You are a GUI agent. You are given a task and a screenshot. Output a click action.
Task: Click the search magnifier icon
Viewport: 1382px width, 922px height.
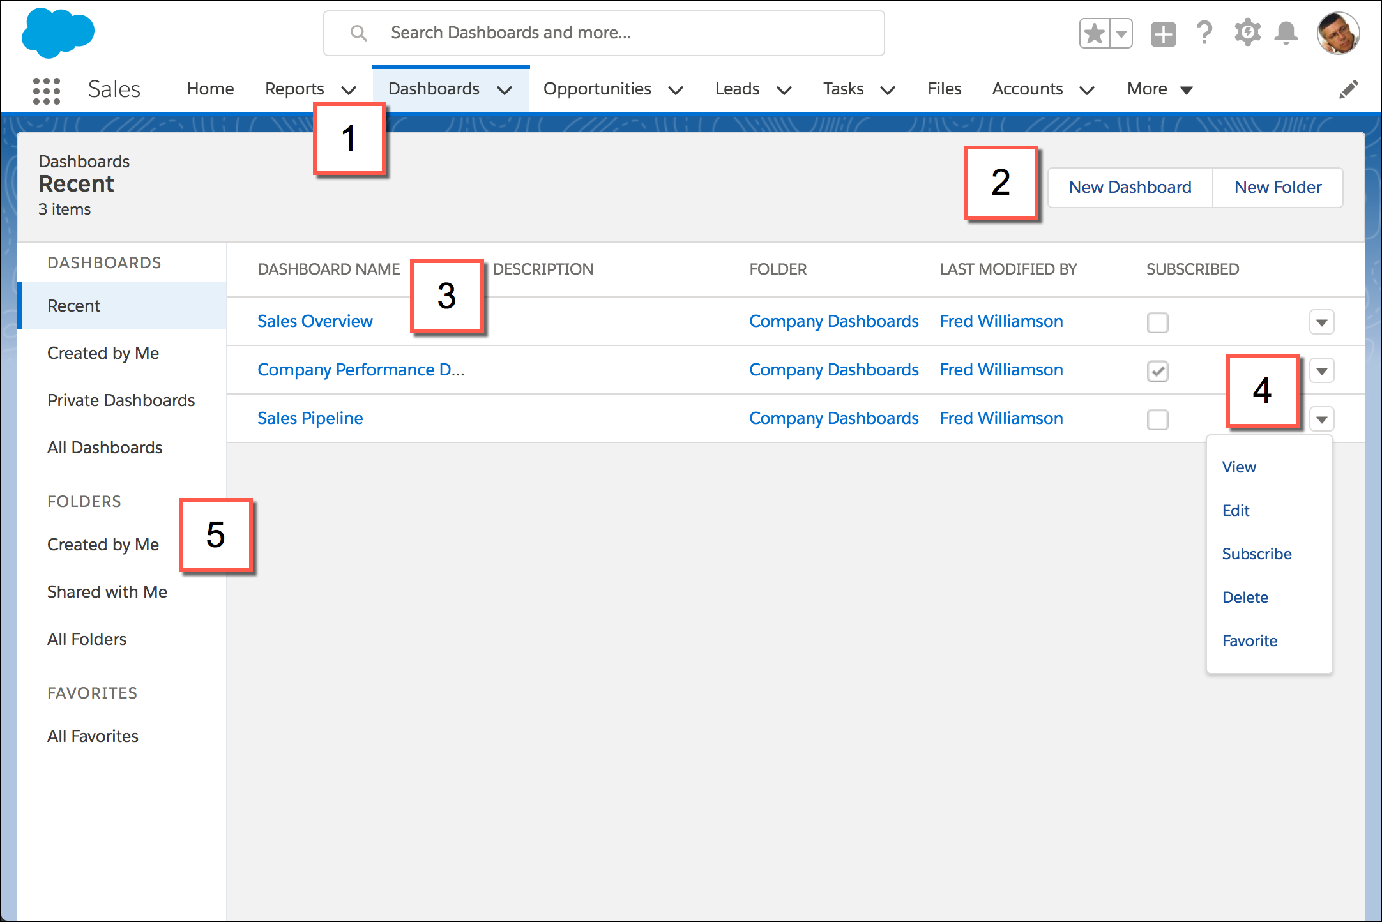pos(359,33)
